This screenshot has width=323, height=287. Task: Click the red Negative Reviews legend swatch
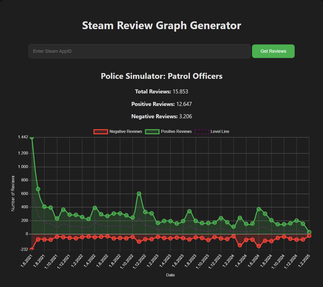101,131
